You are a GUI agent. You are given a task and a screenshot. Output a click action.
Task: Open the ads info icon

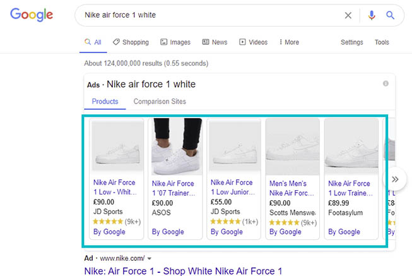(386, 84)
